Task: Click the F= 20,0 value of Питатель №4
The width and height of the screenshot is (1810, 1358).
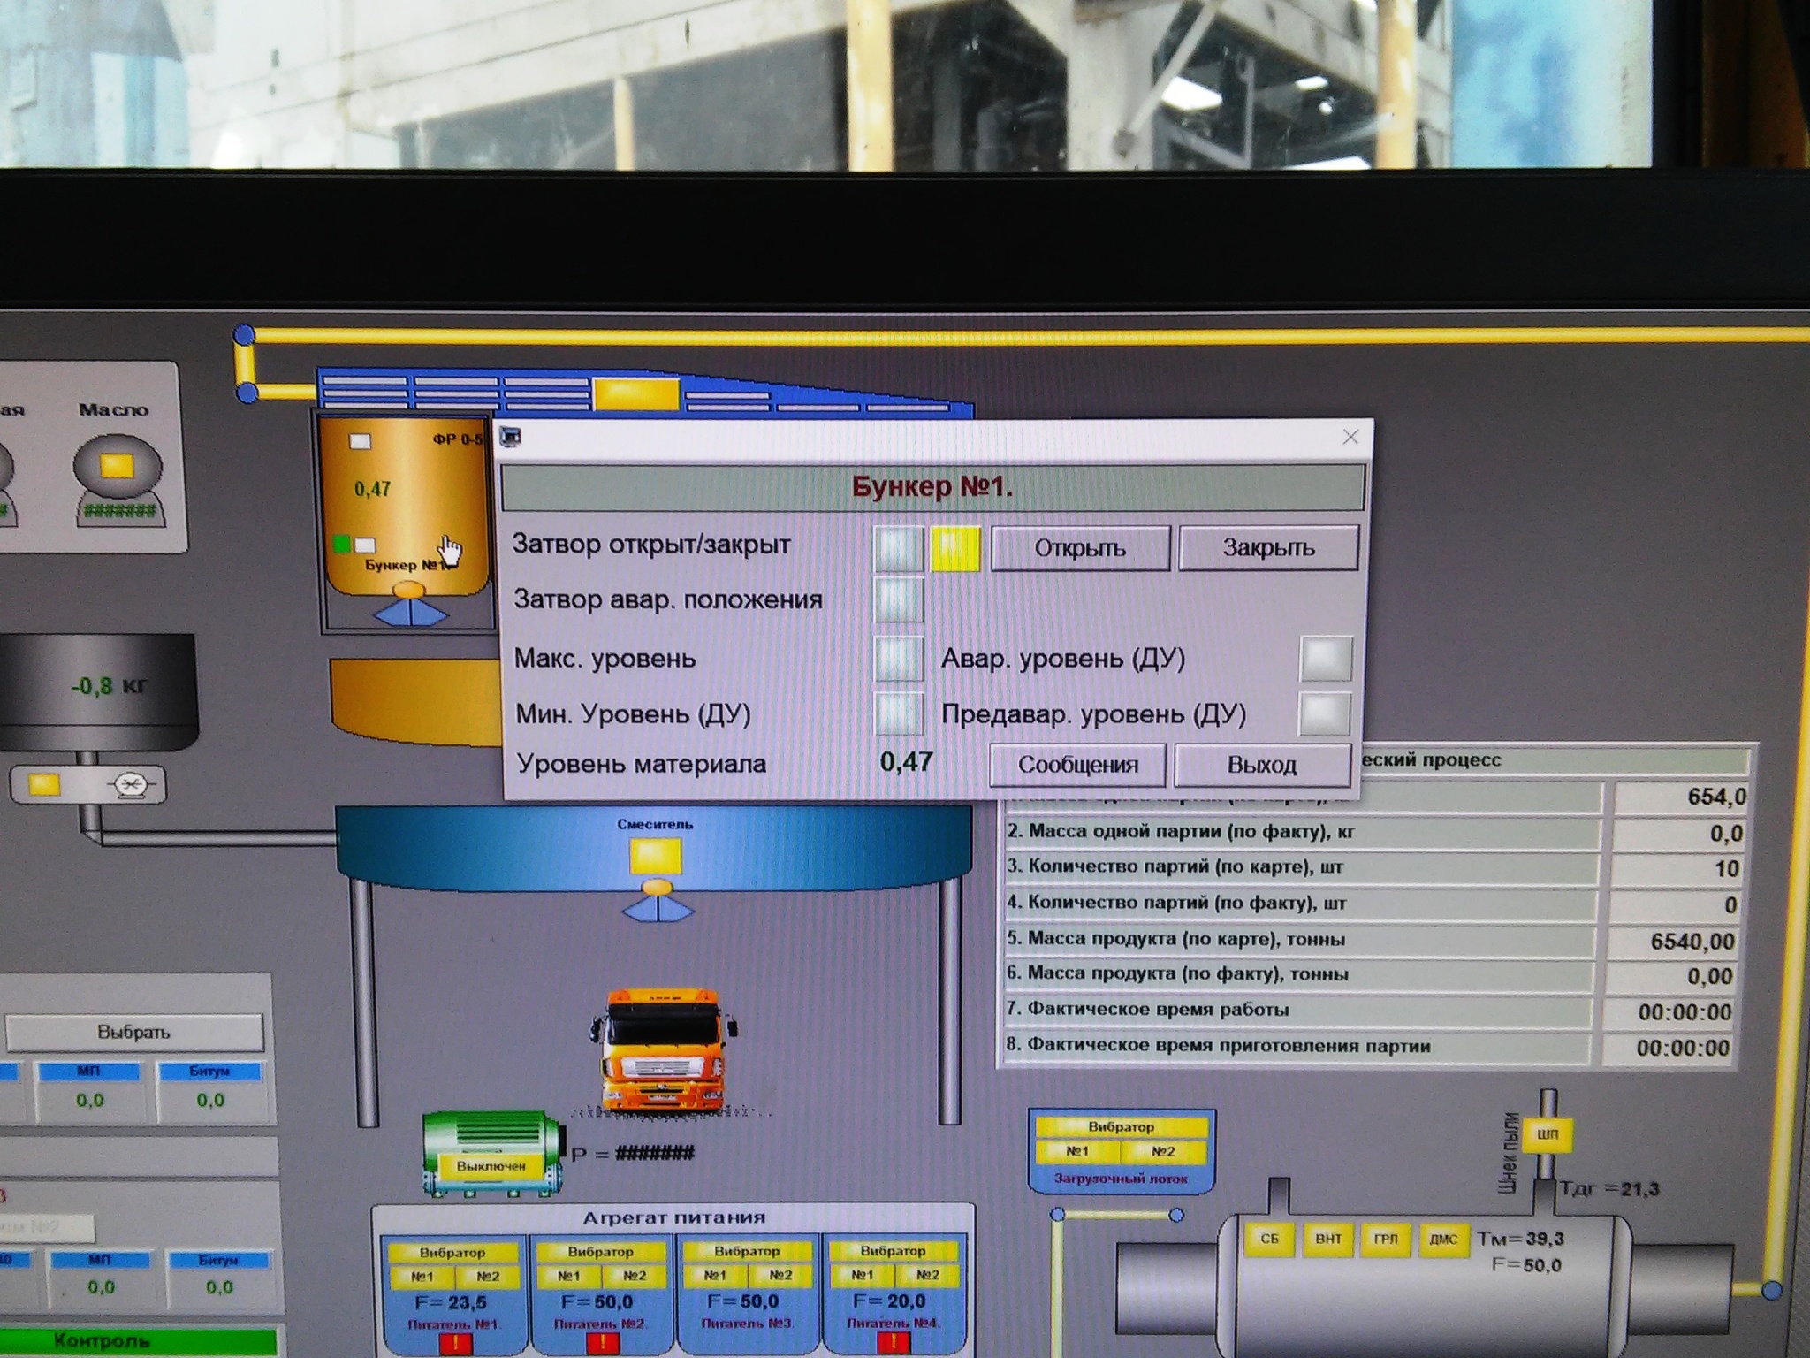Action: click(889, 1301)
